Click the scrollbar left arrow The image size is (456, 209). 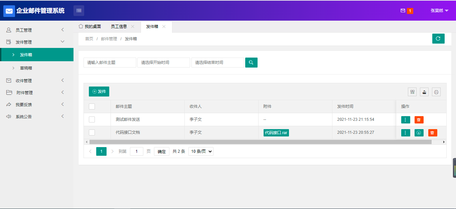87,142
